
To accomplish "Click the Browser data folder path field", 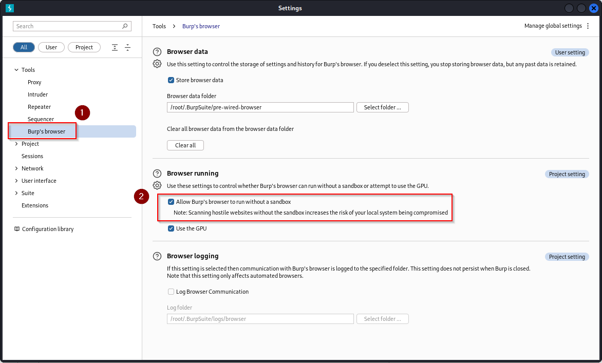I will [x=260, y=107].
